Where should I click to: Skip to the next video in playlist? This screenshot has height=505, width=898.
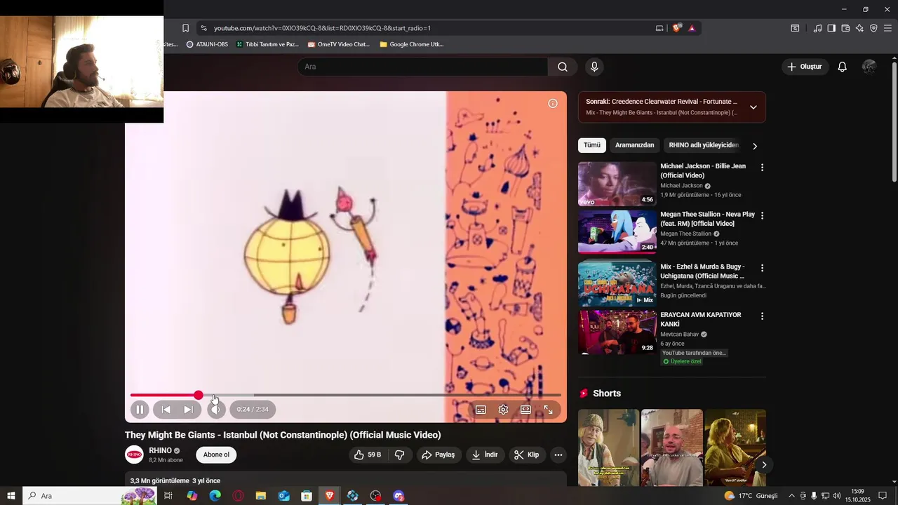pyautogui.click(x=188, y=410)
